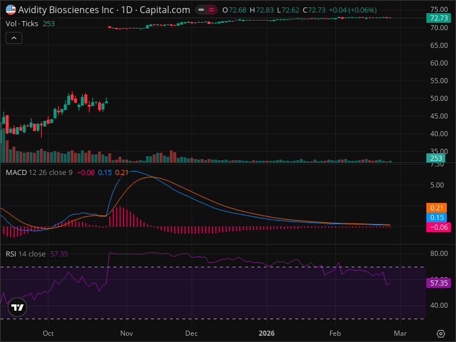Screen dimensions: 456x342
Task: Open the TradingView logo link
Action: [x=18, y=307]
